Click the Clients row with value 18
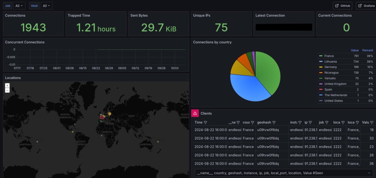376x178 pixels. pyautogui.click(x=284, y=130)
